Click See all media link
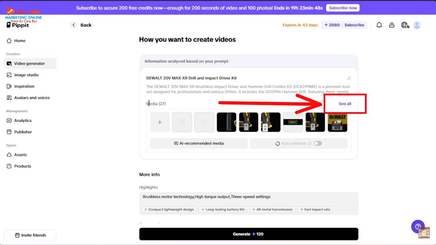The width and height of the screenshot is (436, 245). 345,104
